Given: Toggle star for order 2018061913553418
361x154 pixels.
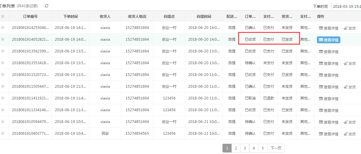Looking at the screenshot, I should (3, 63).
